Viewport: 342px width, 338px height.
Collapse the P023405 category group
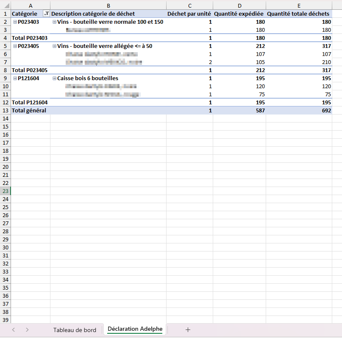pos(15,46)
